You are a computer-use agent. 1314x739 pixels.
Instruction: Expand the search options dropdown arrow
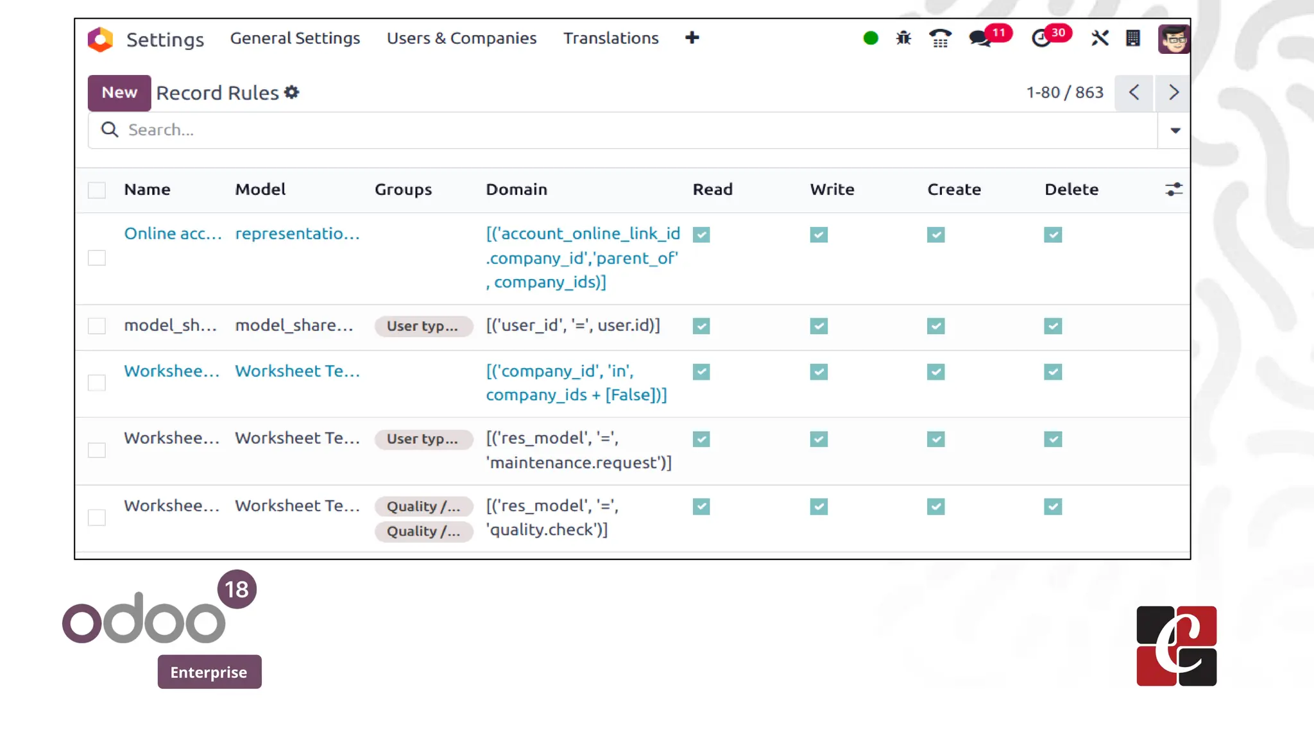point(1175,130)
